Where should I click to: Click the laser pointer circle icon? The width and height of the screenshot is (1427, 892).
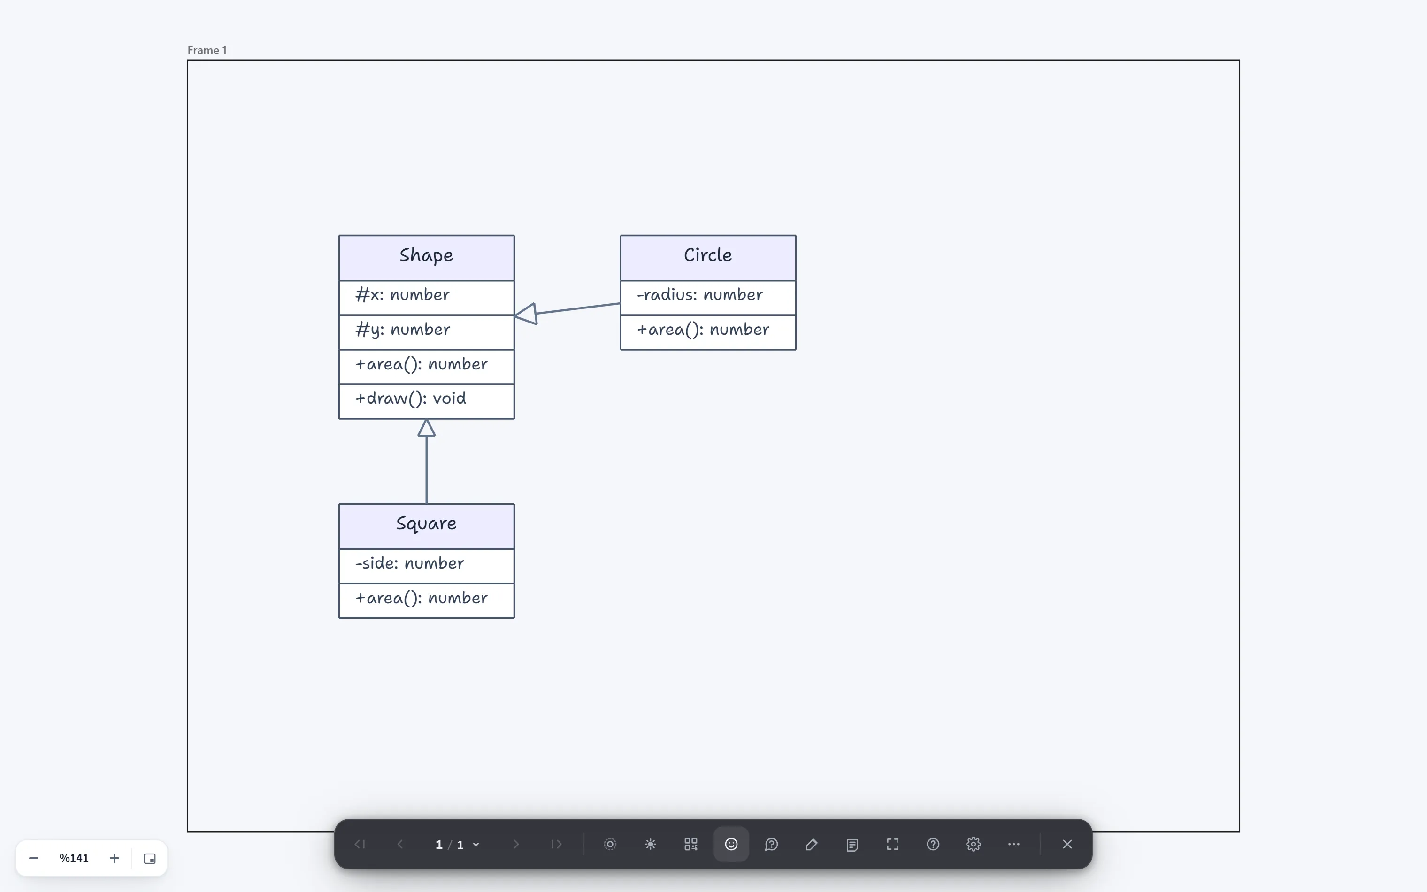610,844
